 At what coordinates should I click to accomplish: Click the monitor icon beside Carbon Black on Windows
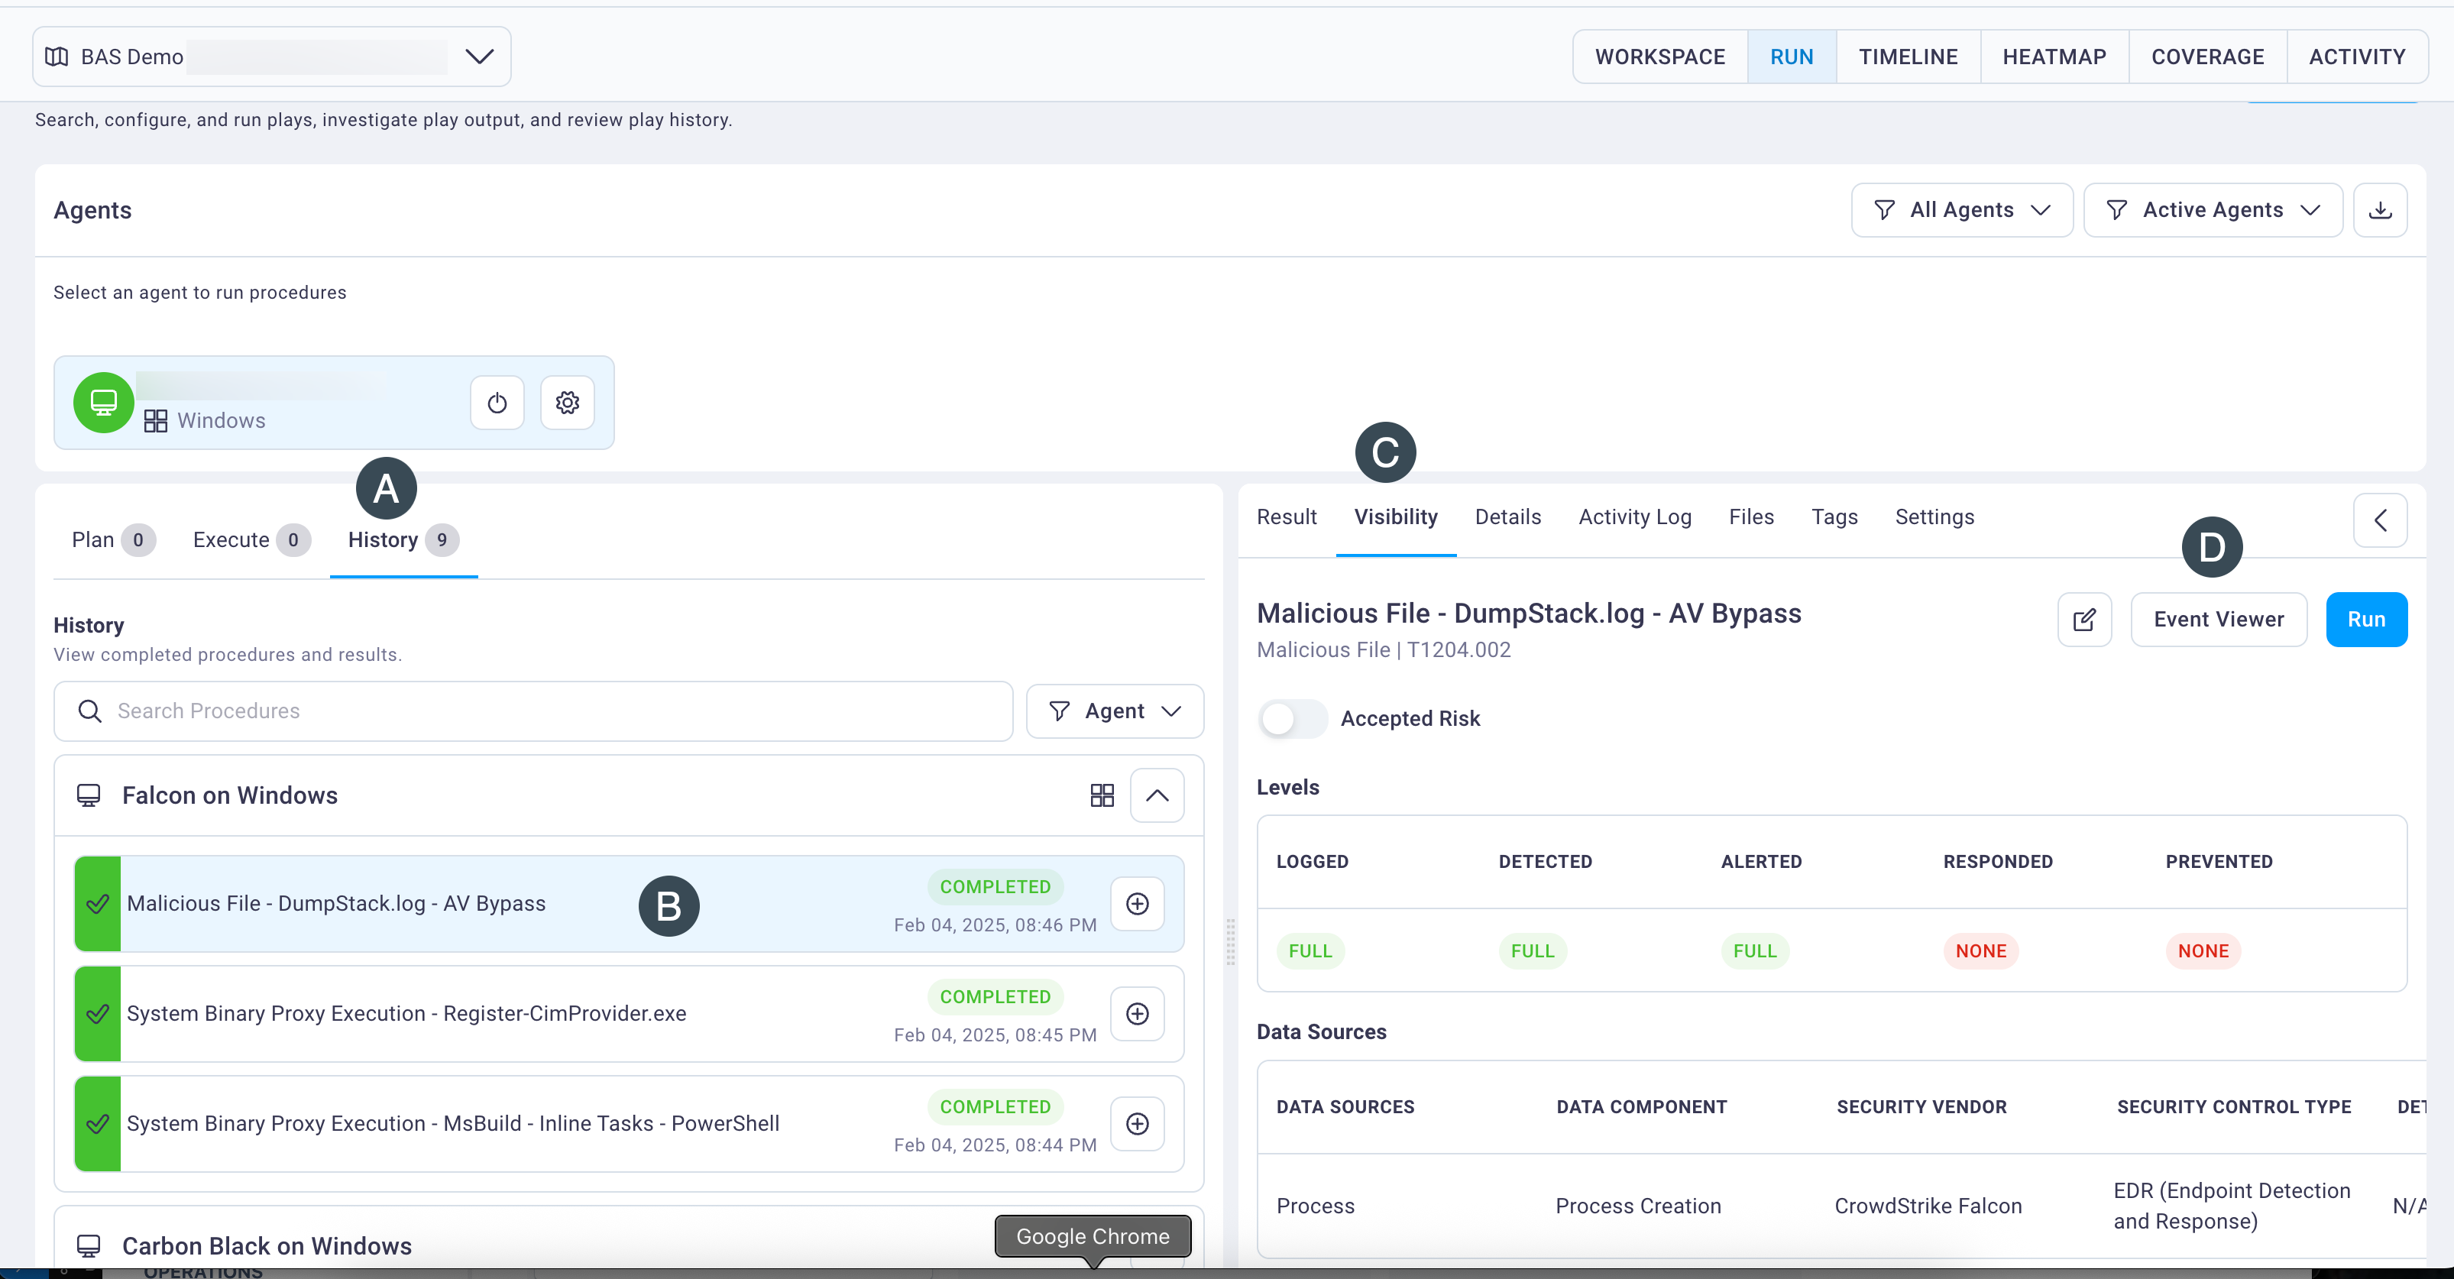point(89,1245)
